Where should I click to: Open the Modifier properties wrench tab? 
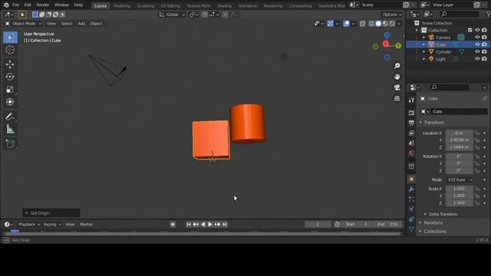(411, 189)
